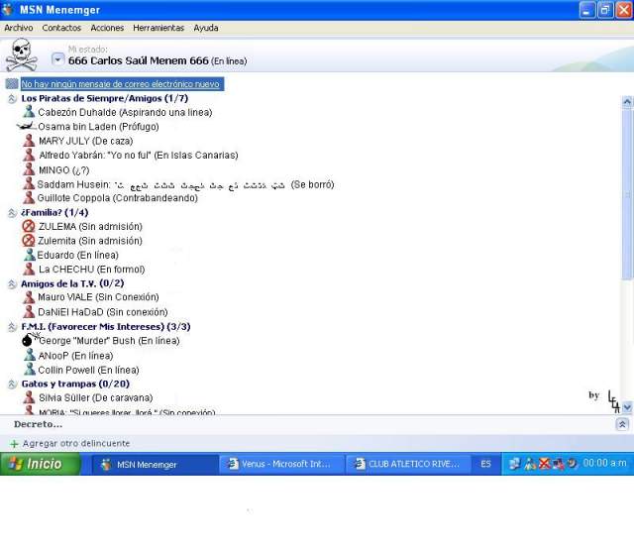Click the offline icon beside MARY JULY
This screenshot has width=634, height=551.
click(x=29, y=141)
